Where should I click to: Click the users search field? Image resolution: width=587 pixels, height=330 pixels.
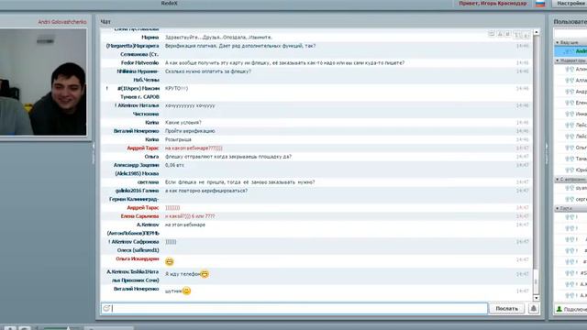(x=570, y=34)
